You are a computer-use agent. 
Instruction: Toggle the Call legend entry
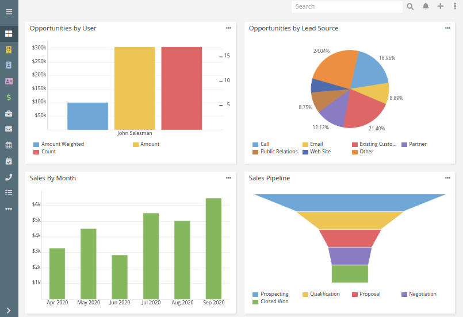coord(261,144)
